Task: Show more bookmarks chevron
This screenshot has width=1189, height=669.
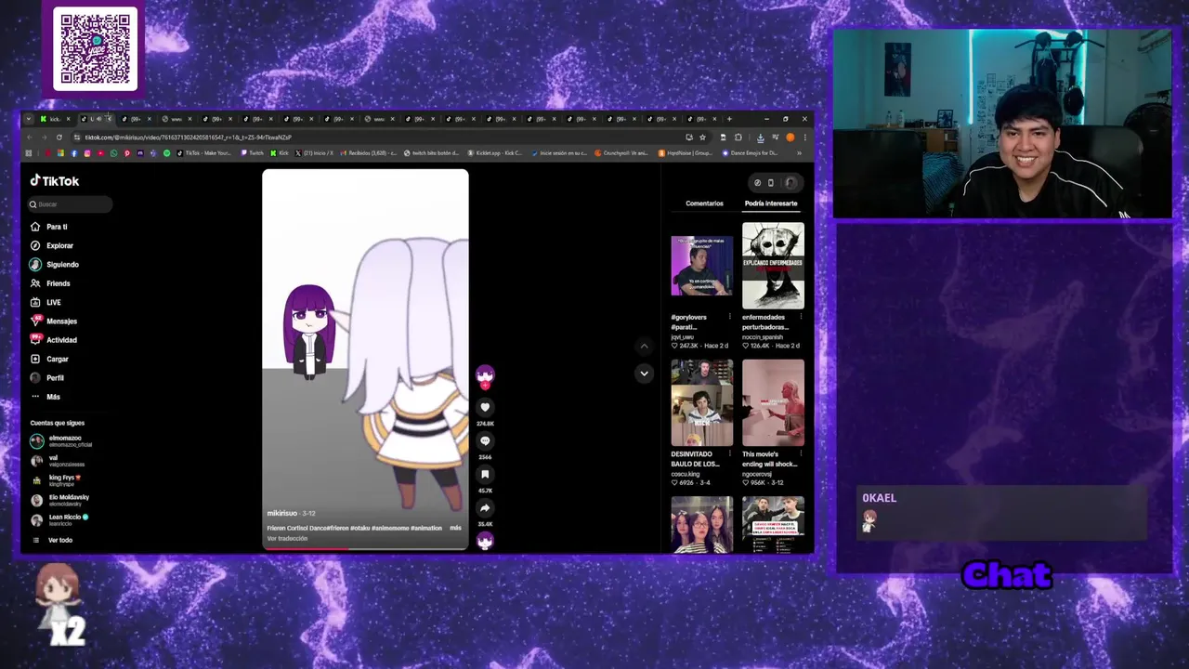Action: coord(799,152)
